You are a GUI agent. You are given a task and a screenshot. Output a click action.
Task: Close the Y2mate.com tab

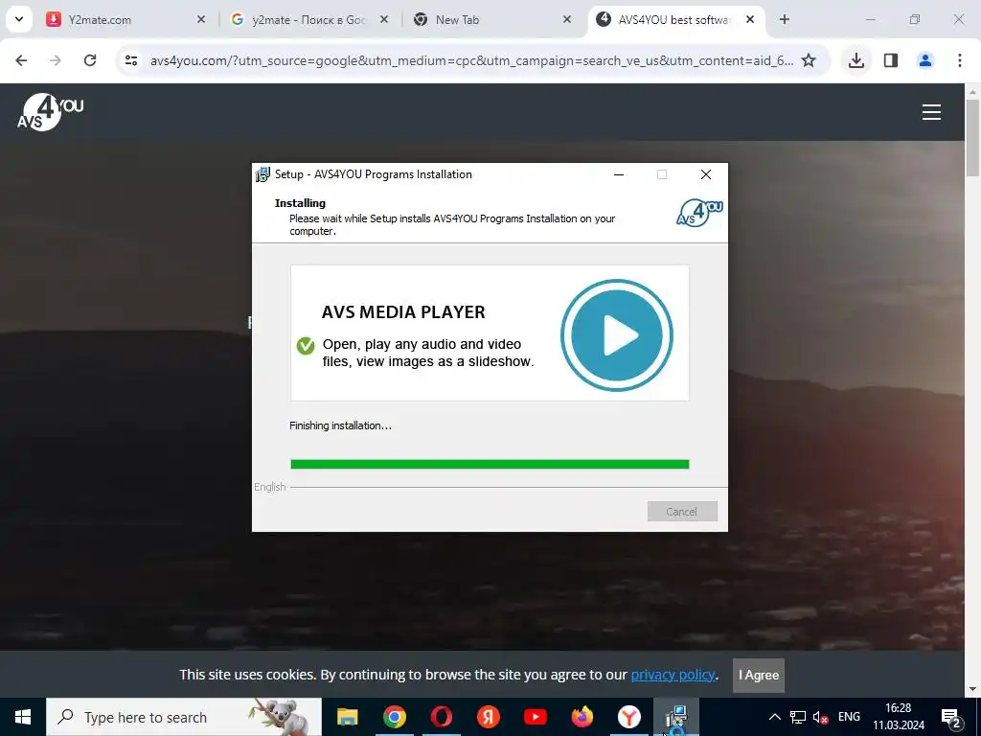click(201, 19)
